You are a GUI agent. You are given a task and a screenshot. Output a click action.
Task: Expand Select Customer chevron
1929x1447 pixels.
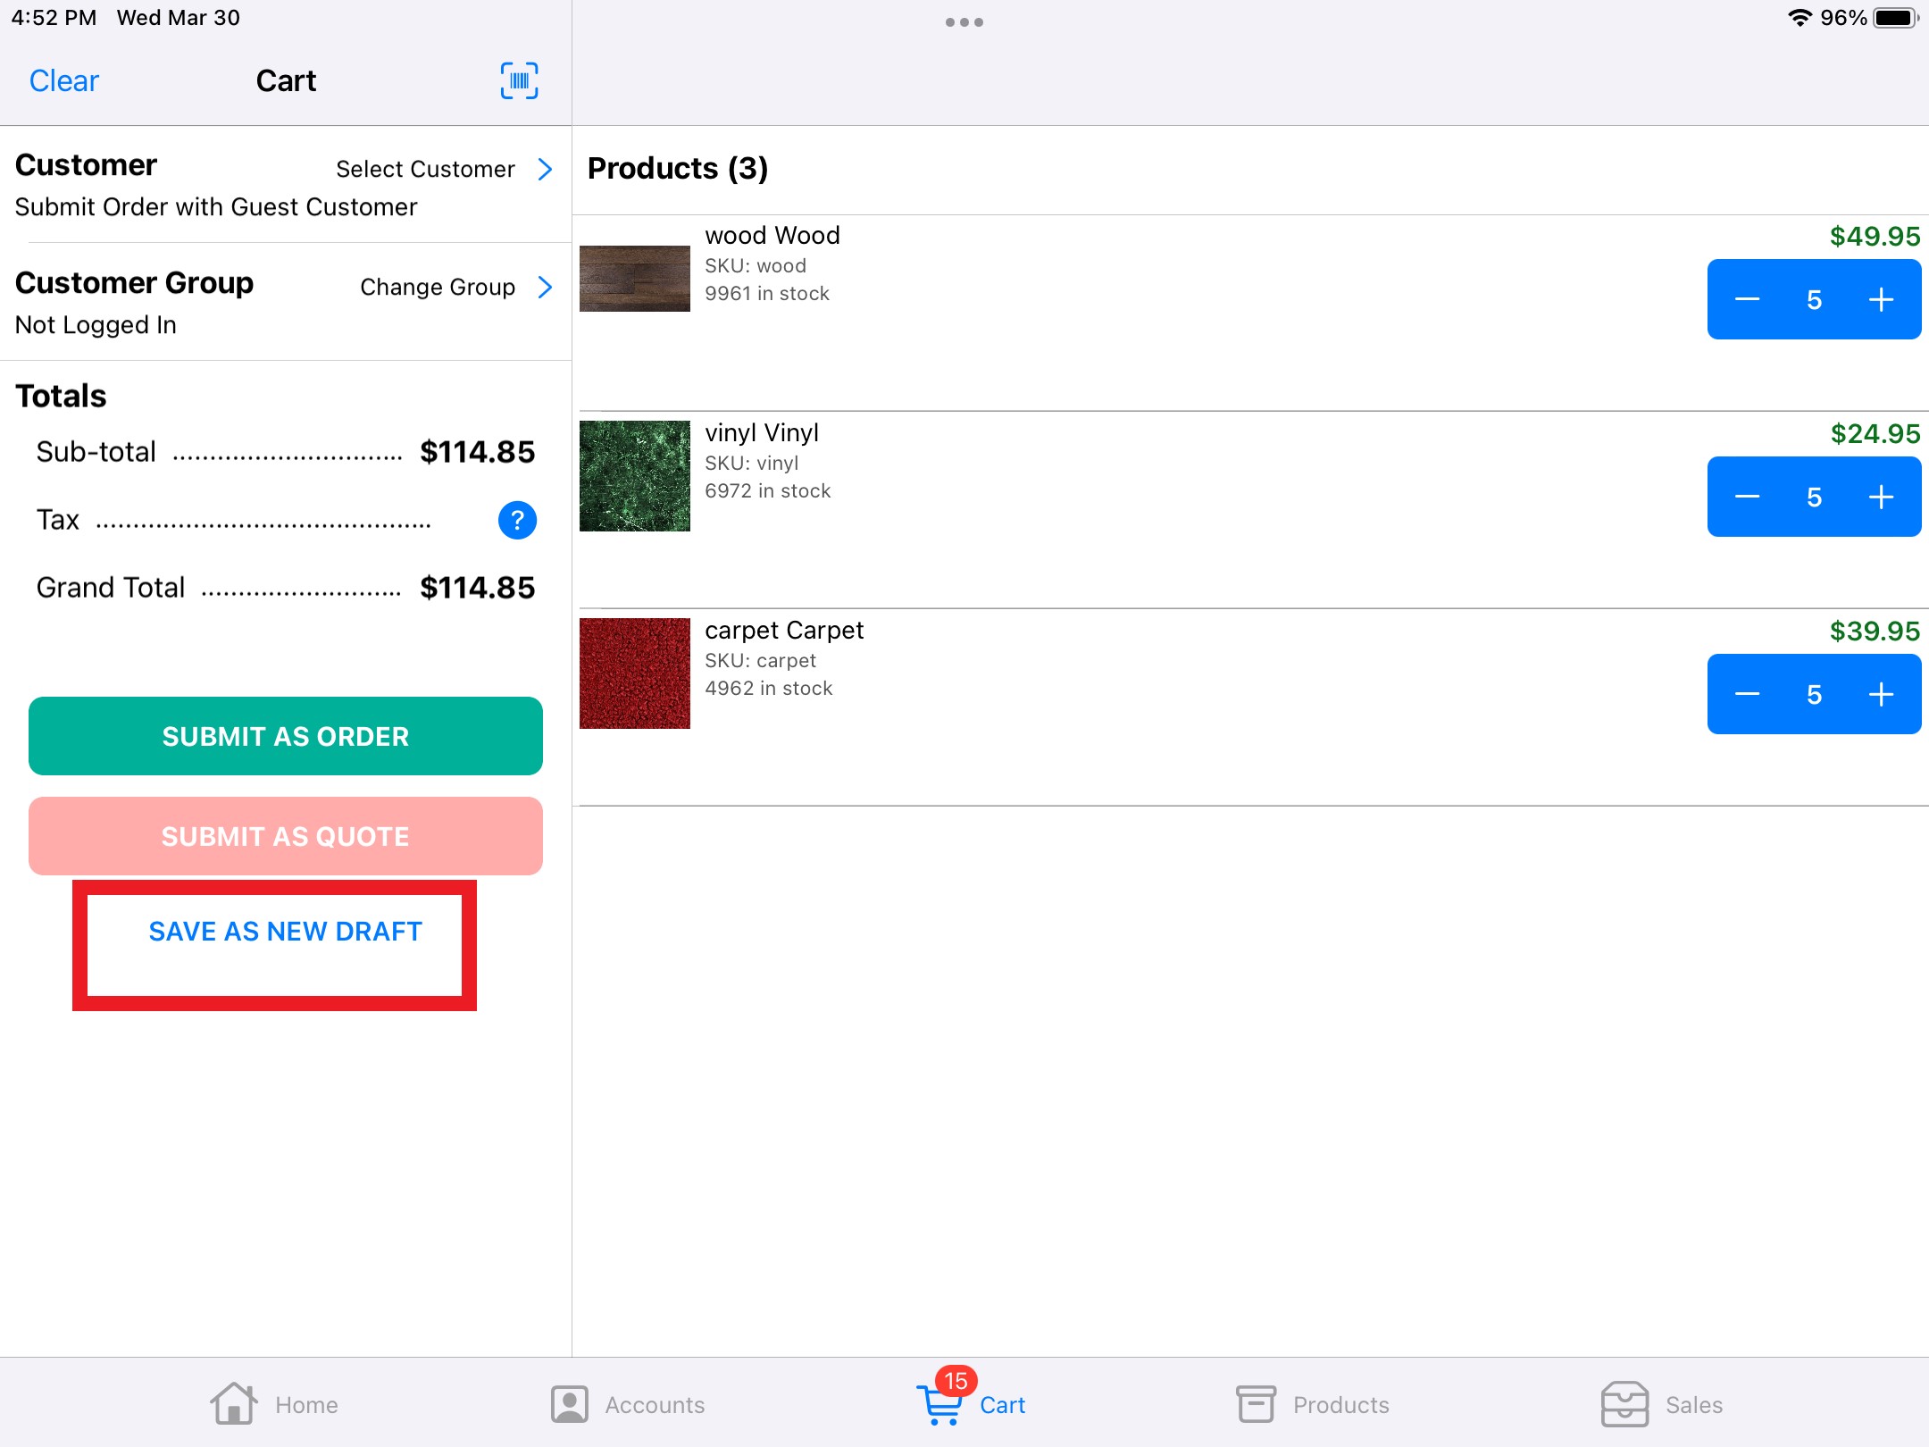coord(545,169)
